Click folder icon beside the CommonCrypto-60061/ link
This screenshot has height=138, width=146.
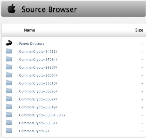click(9, 123)
